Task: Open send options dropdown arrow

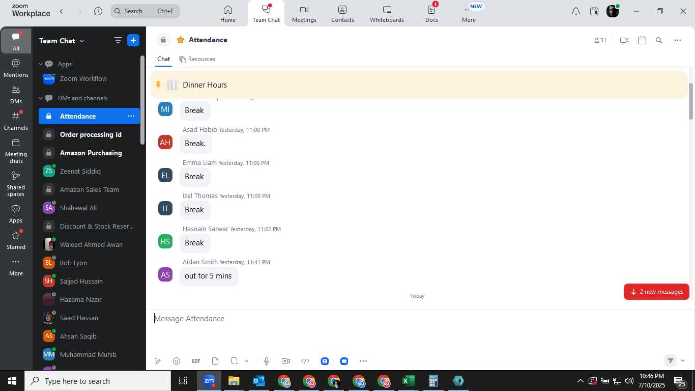Action: (x=683, y=360)
